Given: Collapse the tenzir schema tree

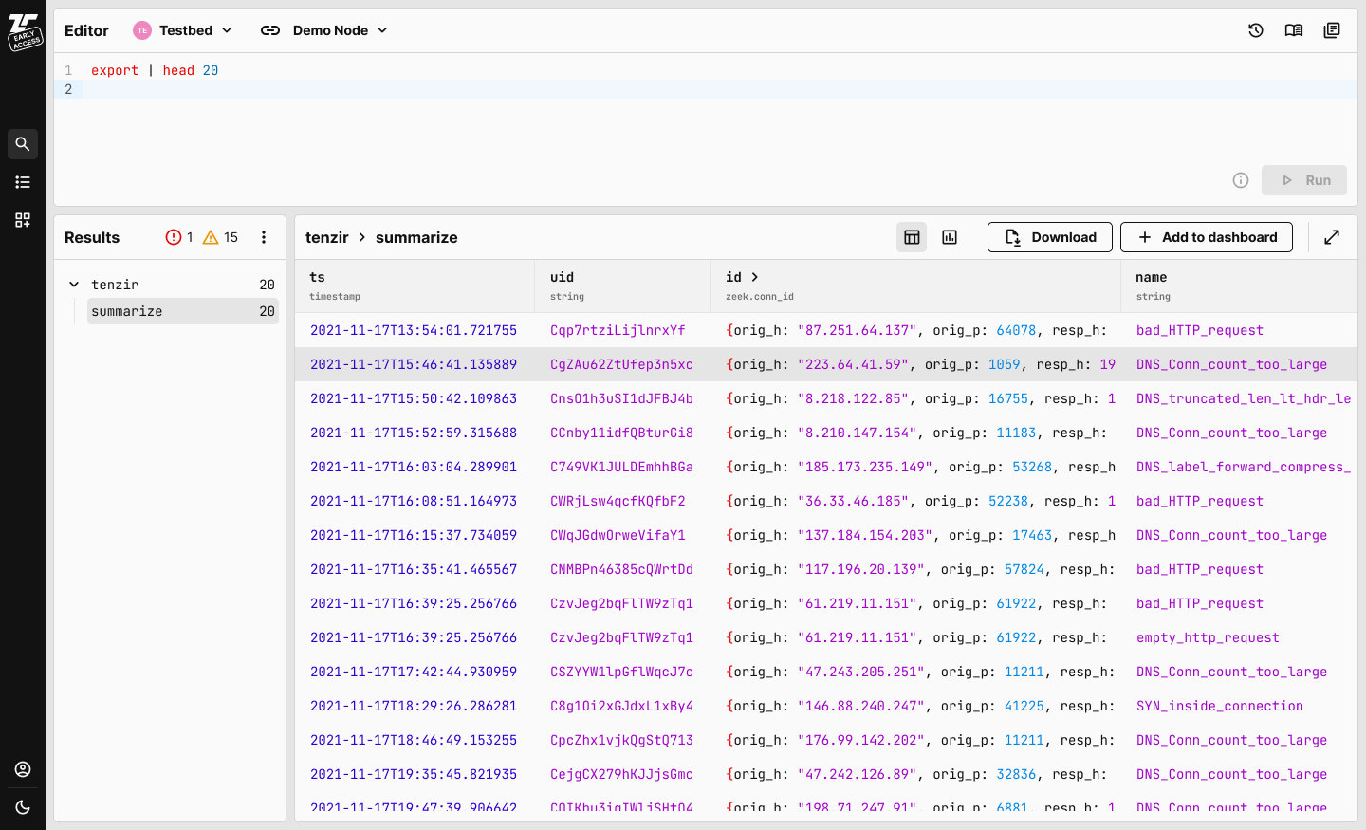Looking at the screenshot, I should [x=74, y=285].
